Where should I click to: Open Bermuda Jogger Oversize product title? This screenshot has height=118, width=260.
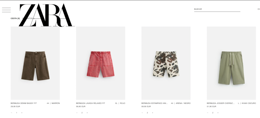(221, 103)
